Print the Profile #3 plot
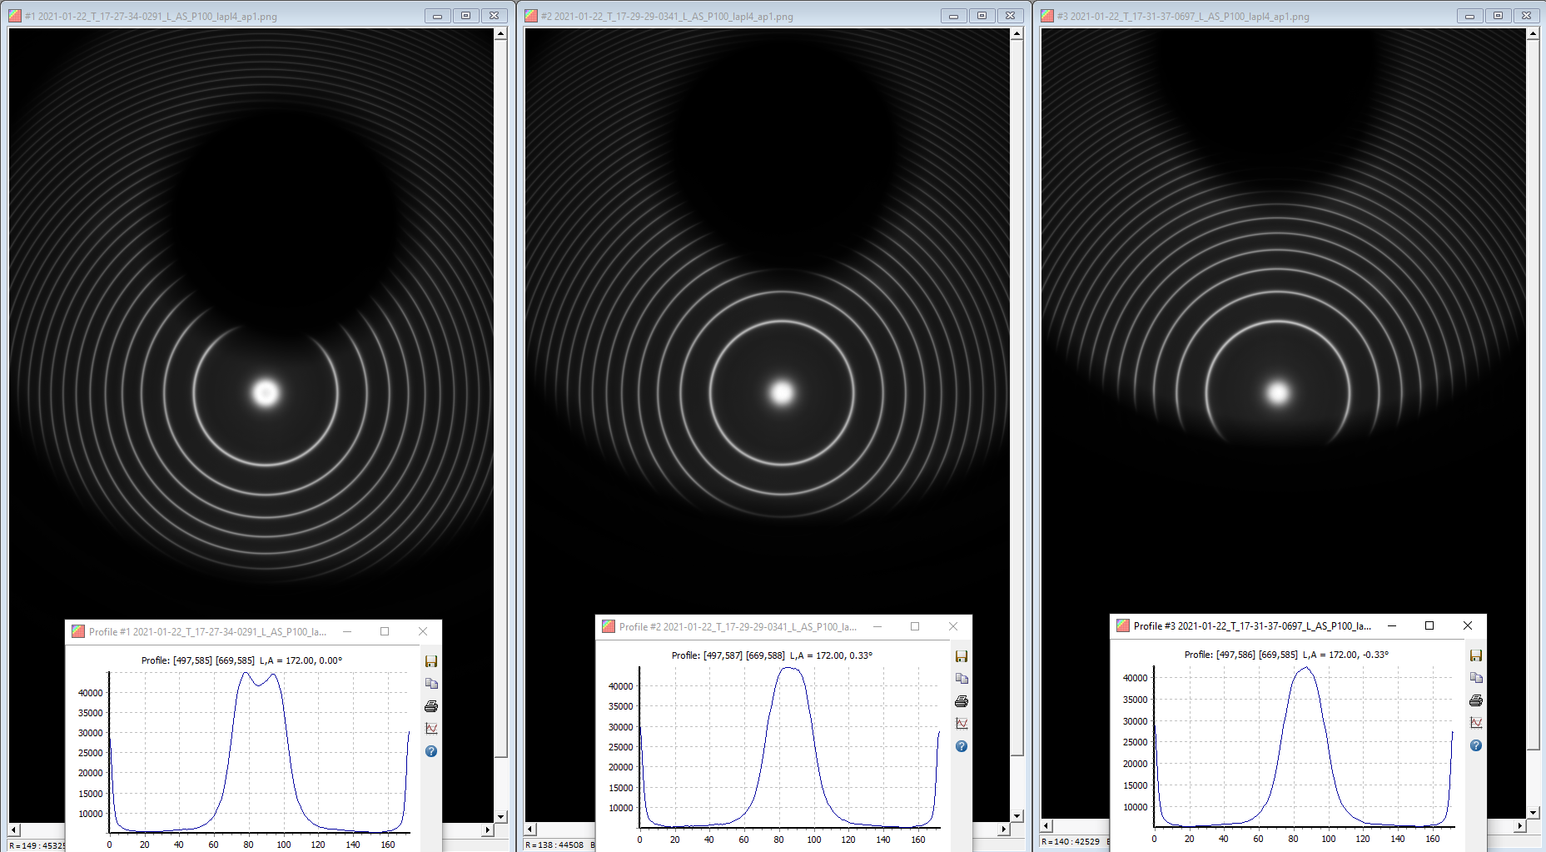Screen dimensions: 1546x852 pos(1476,700)
